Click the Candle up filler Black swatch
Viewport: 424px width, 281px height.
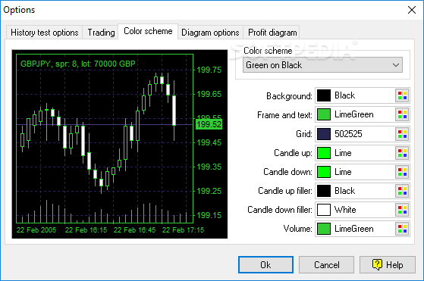pyautogui.click(x=324, y=191)
